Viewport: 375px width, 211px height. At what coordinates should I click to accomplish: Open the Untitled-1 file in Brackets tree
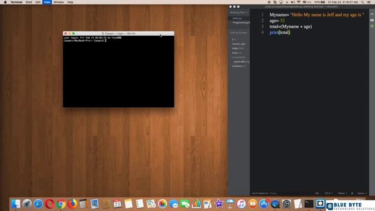[238, 66]
